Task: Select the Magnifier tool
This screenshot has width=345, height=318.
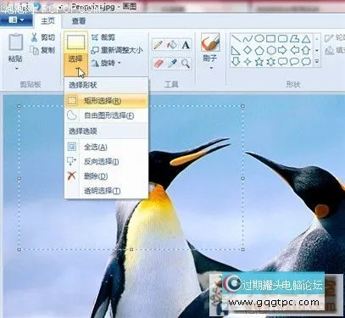Action: pyautogui.click(x=186, y=63)
